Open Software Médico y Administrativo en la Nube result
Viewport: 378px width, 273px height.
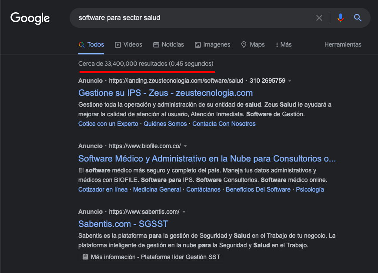[207, 158]
